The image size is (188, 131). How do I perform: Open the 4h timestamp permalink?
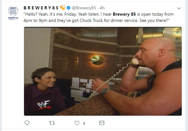pyautogui.click(x=102, y=8)
